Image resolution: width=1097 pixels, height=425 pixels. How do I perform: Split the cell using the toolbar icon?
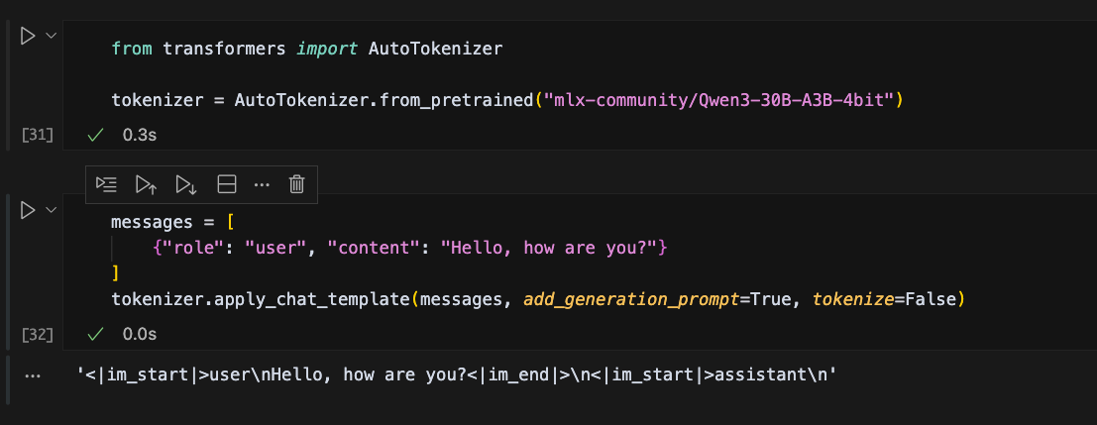pyautogui.click(x=226, y=183)
